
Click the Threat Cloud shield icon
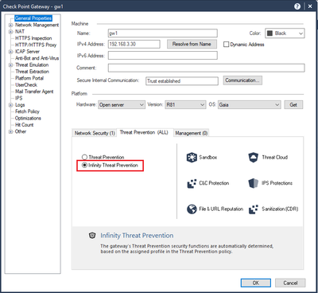[253, 158]
